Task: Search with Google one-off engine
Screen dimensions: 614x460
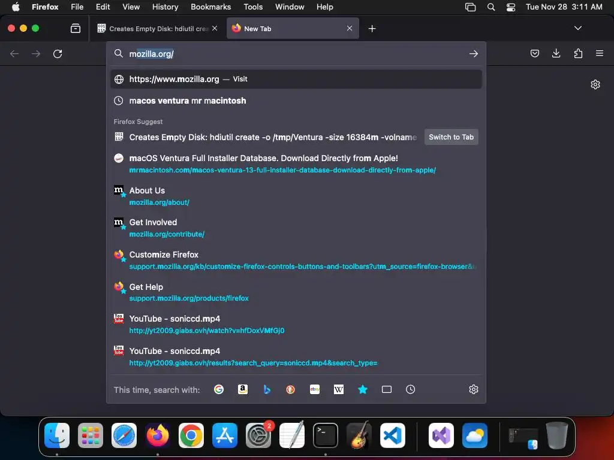Action: coord(218,389)
